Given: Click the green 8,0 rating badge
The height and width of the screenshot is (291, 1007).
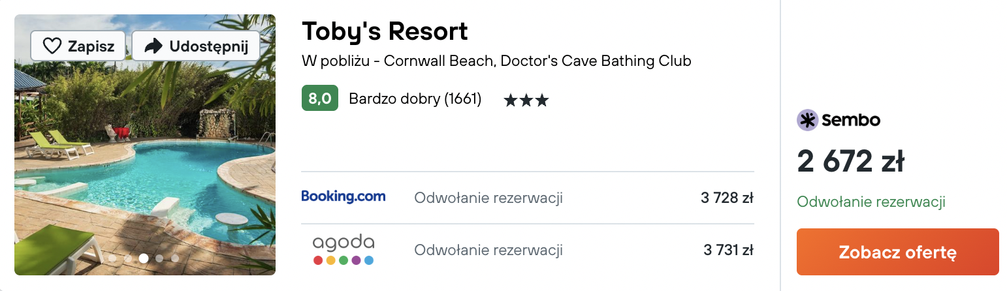Looking at the screenshot, I should click(x=320, y=99).
